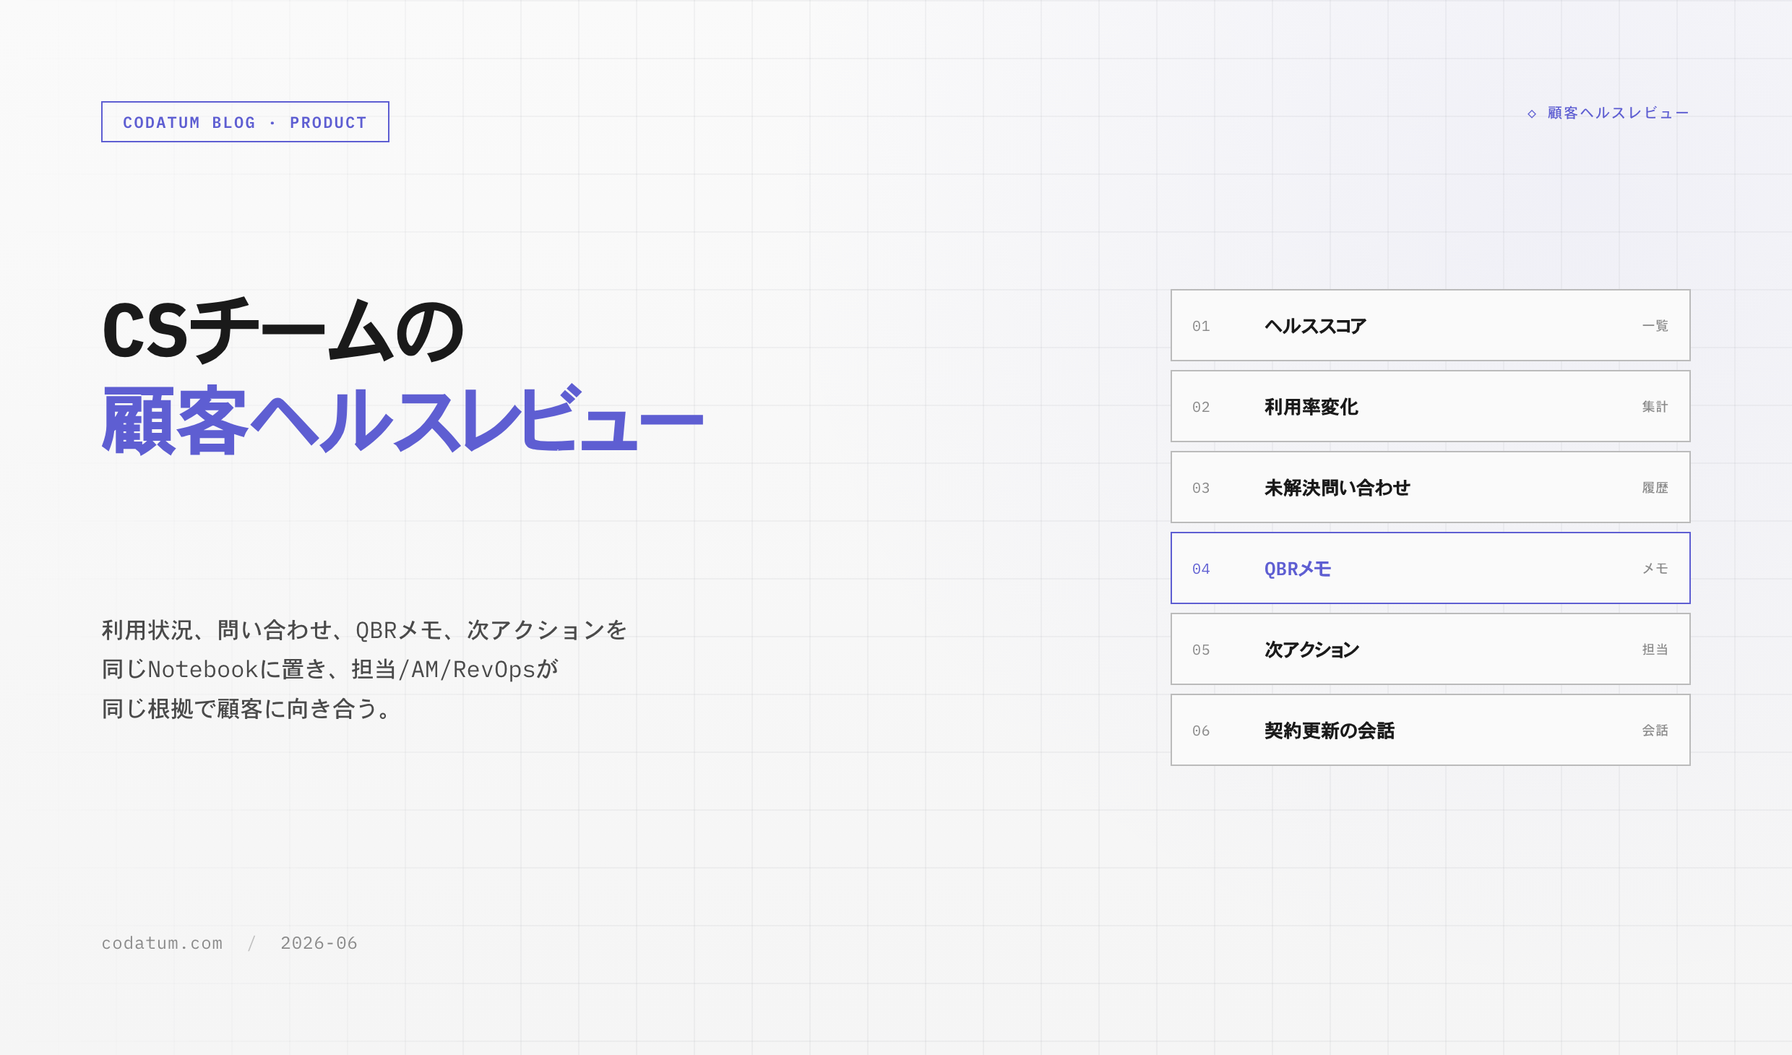Image resolution: width=1792 pixels, height=1055 pixels.
Task: Click the line 同じNotebookに置き、担当/AM/RevOpsが
Action: pyautogui.click(x=330, y=669)
